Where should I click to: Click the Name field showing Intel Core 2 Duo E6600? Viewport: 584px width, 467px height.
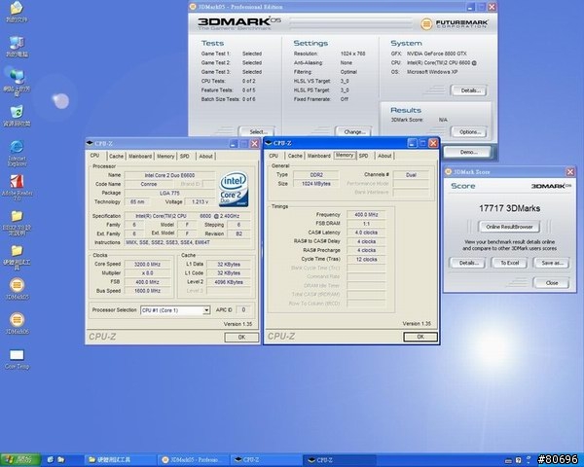tap(169, 175)
